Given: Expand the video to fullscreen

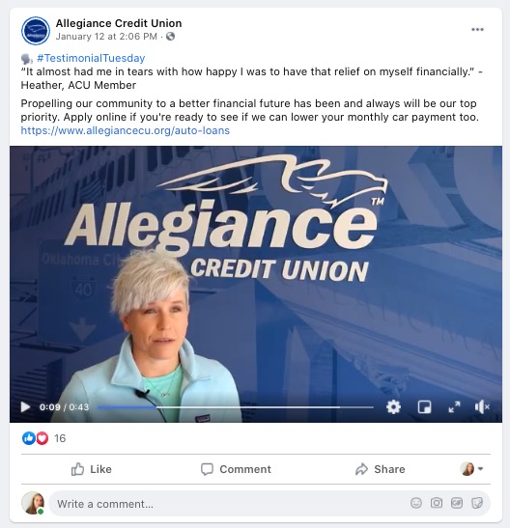Looking at the screenshot, I should (x=454, y=407).
